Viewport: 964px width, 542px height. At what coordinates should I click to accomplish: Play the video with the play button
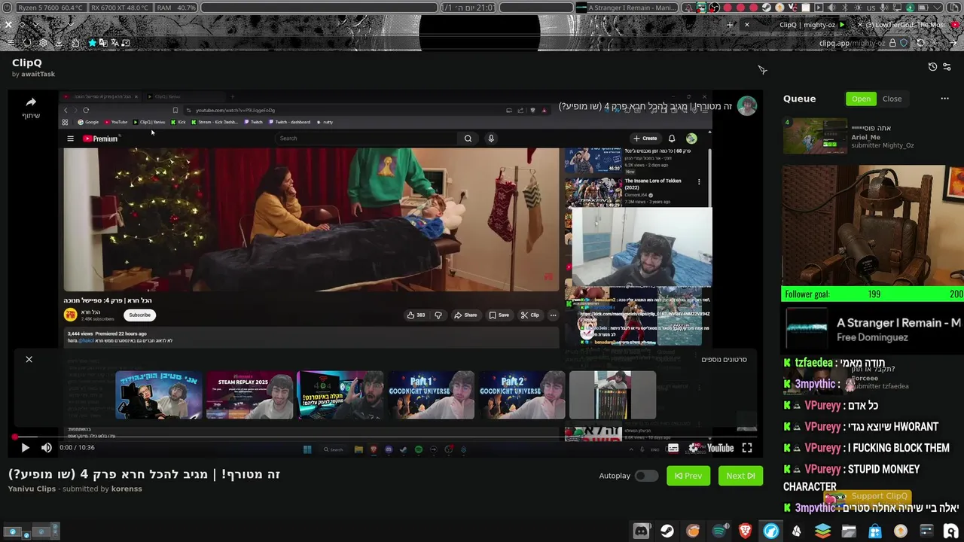(25, 448)
